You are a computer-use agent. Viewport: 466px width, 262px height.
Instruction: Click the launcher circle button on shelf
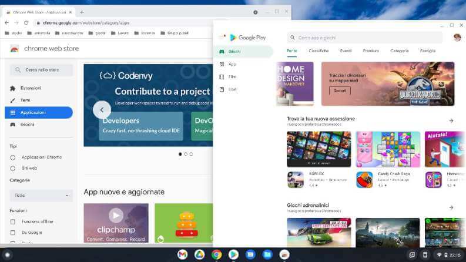tap(8, 255)
